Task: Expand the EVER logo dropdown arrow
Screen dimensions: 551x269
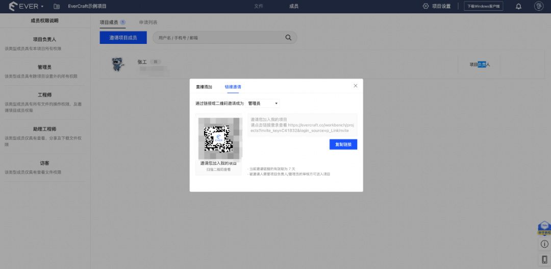Action: click(x=42, y=7)
